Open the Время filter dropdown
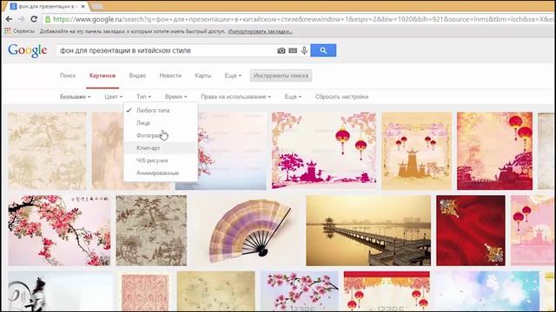The width and height of the screenshot is (556, 312). (175, 96)
